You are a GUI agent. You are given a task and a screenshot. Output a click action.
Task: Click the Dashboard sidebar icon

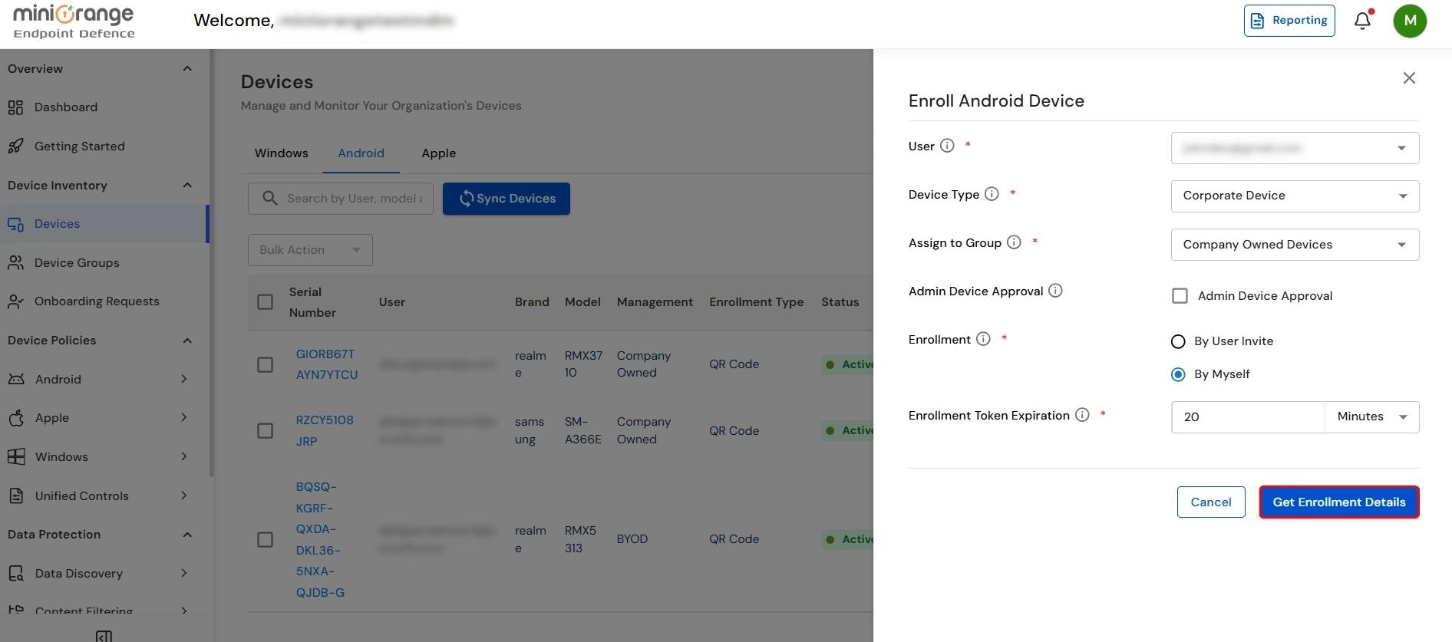[x=15, y=107]
